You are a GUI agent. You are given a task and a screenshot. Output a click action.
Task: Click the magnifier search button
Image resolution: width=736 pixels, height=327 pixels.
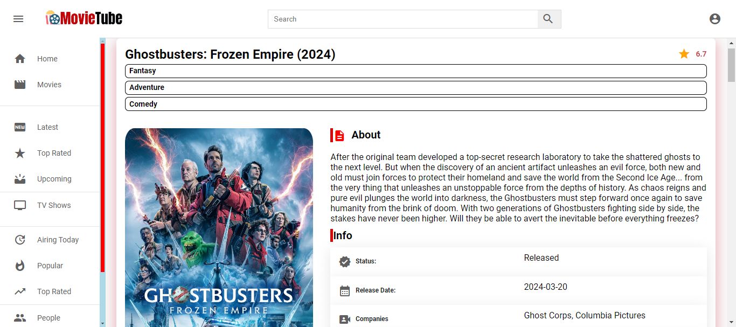tap(548, 19)
